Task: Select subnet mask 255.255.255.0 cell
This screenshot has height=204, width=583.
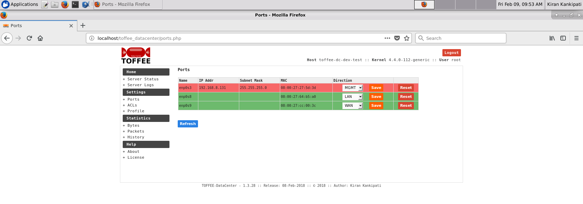Action: pyautogui.click(x=260, y=88)
